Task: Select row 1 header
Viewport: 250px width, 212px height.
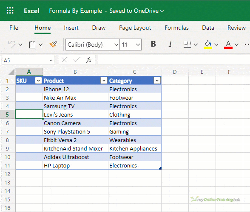Action: pyautogui.click(x=8, y=81)
